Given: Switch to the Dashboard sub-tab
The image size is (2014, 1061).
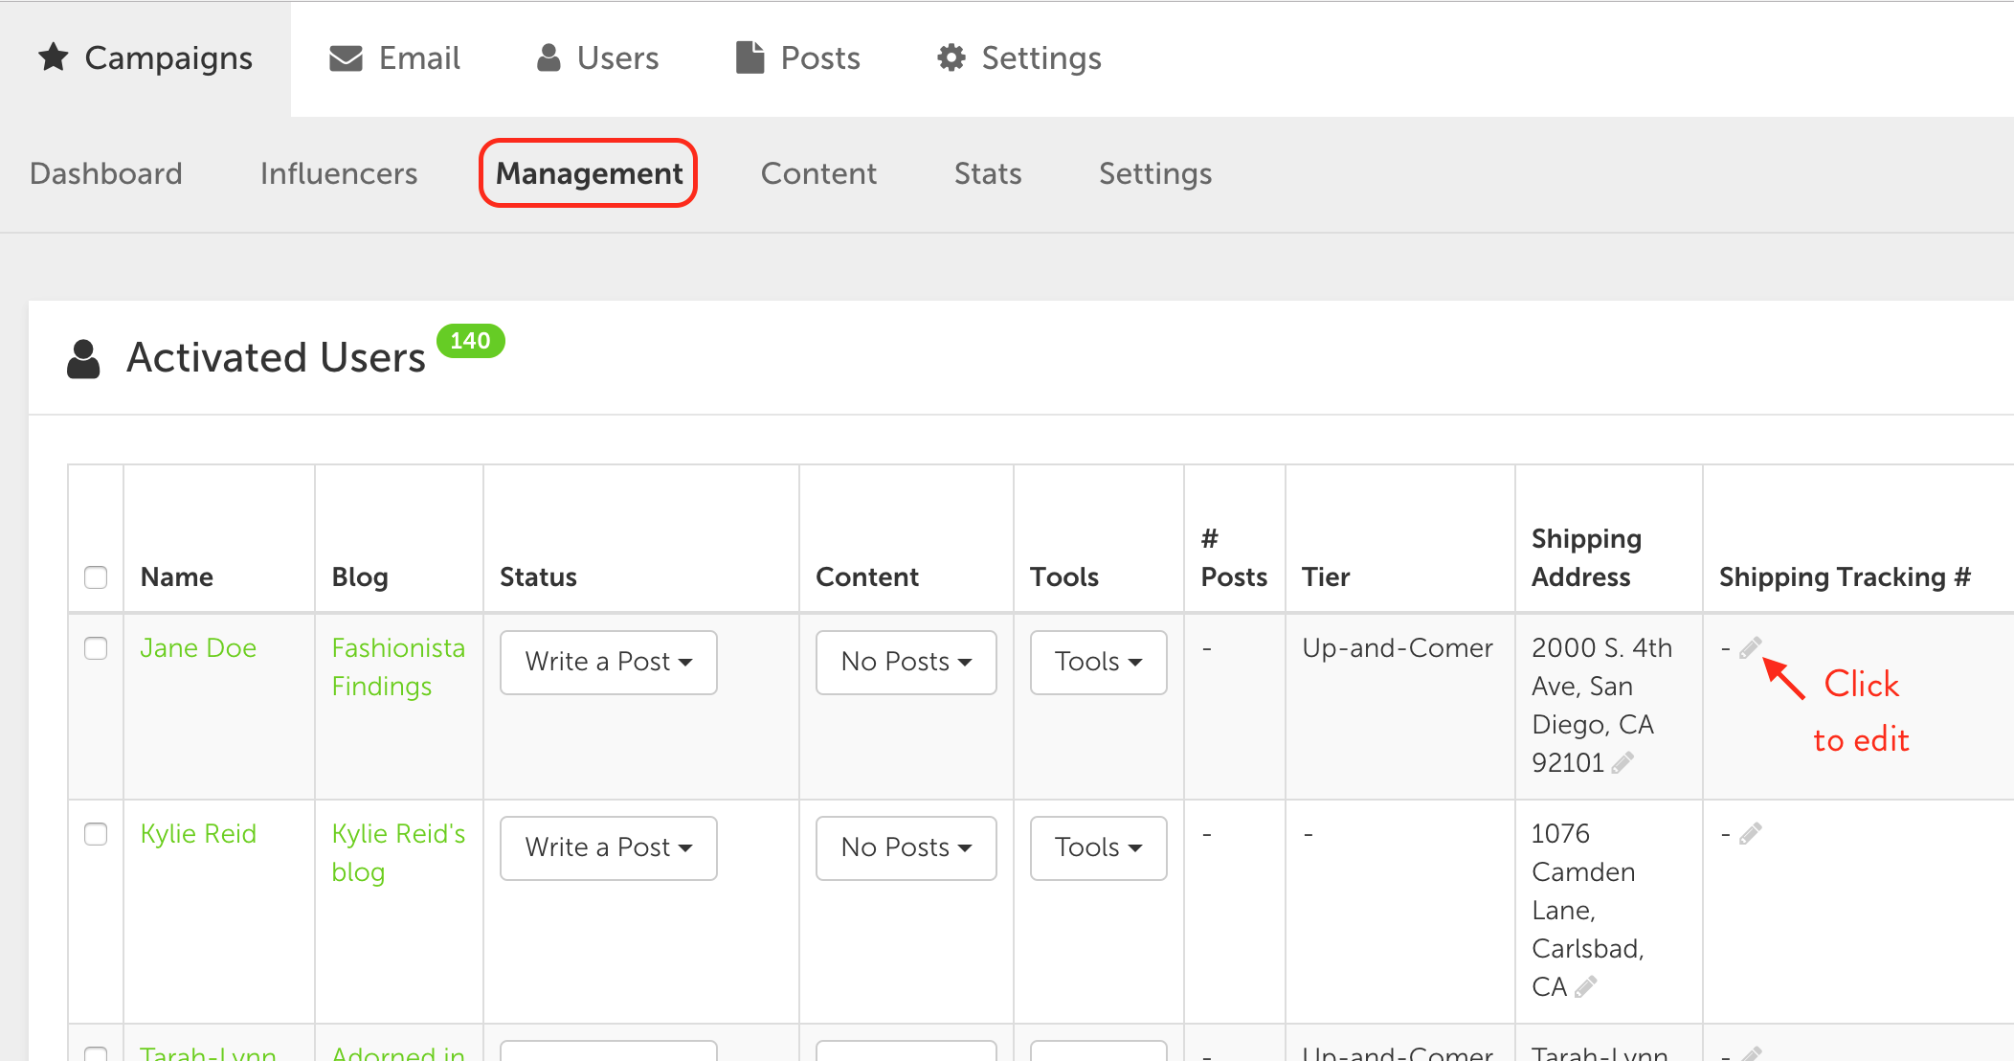Looking at the screenshot, I should pyautogui.click(x=106, y=173).
